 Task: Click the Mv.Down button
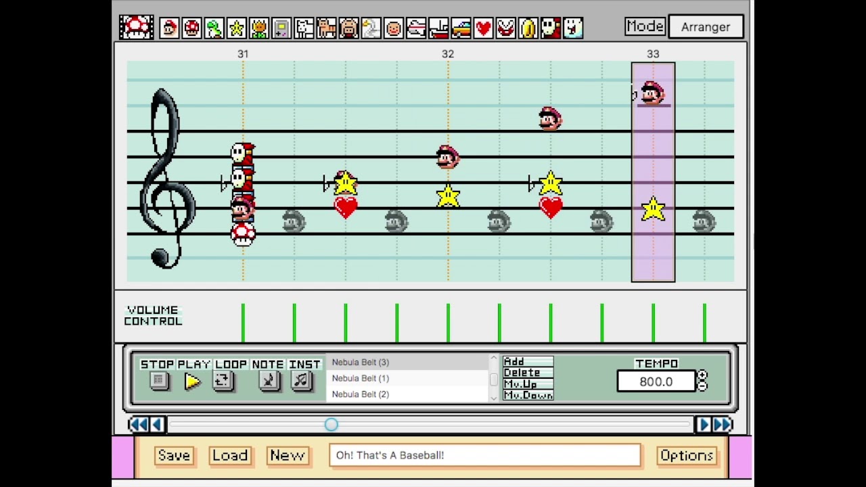528,395
